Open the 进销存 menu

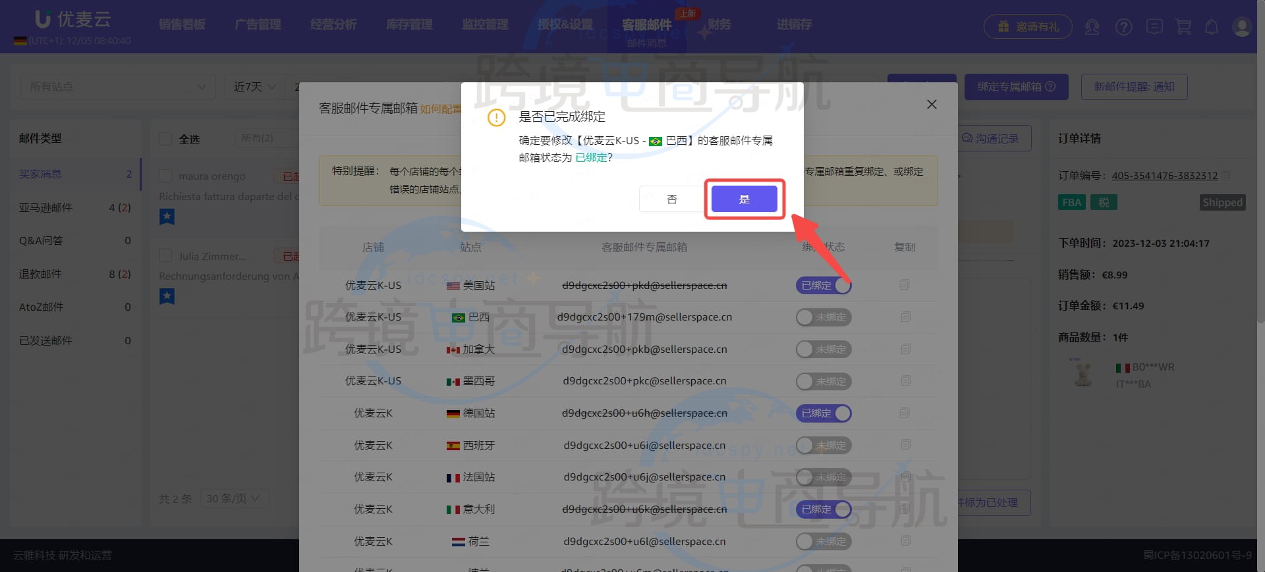pos(794,24)
